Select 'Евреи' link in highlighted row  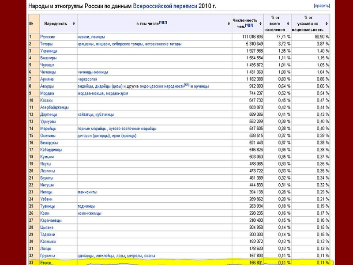45,263
